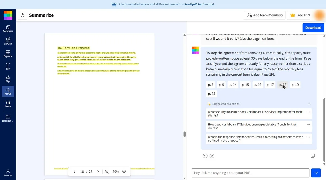The image size is (326, 180).
Task: Start the Free Trial
Action: tap(300, 15)
